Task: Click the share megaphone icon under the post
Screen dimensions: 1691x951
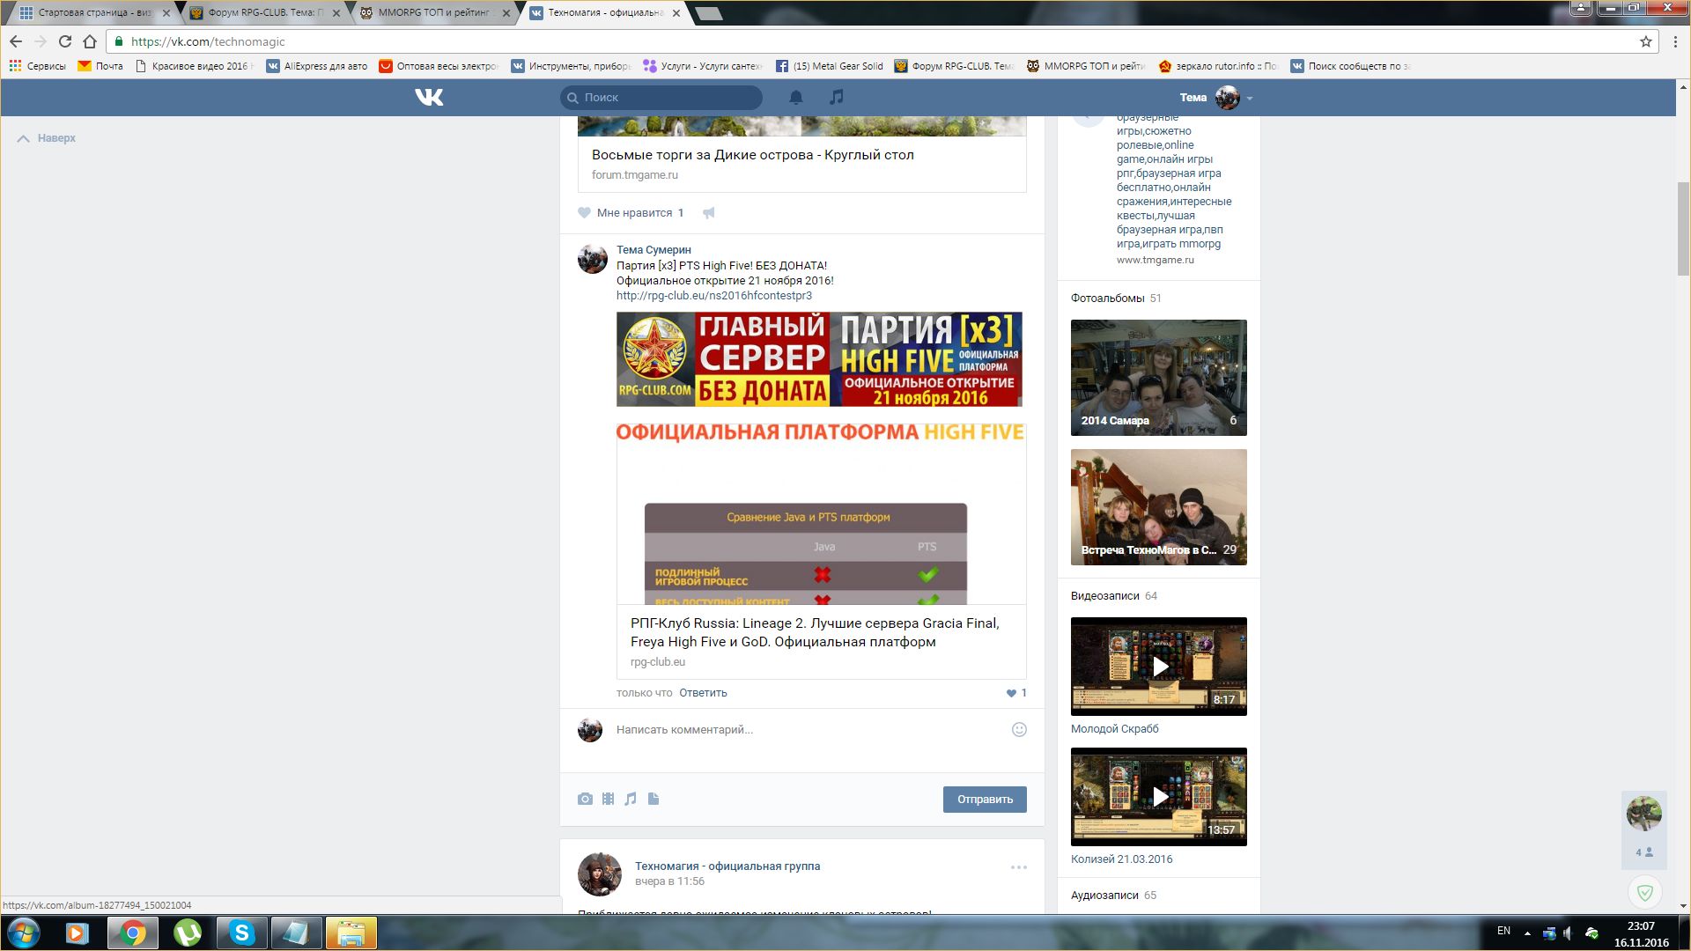Action: (x=709, y=212)
